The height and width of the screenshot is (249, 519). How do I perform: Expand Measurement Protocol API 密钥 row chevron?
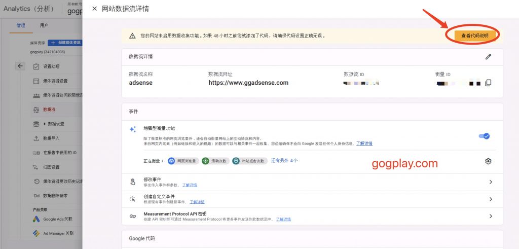(x=491, y=216)
